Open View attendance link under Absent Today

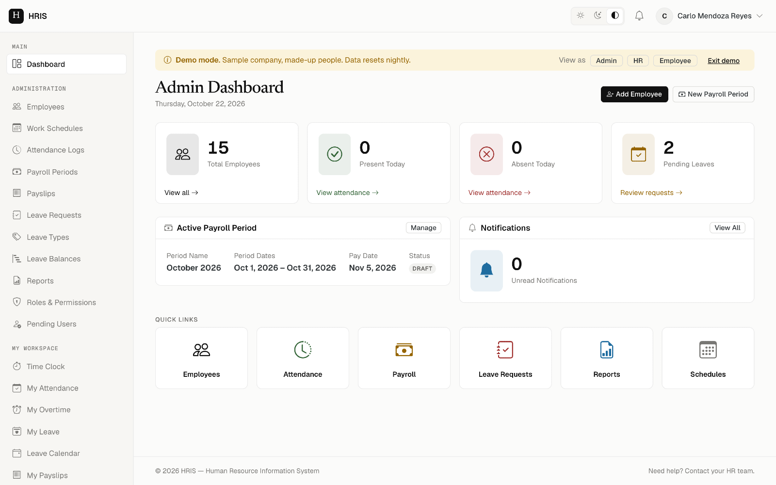500,193
